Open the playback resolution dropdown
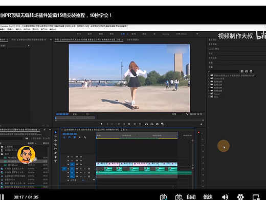Image resolution: width=266 pixels, height=200 pixels. tap(178, 114)
